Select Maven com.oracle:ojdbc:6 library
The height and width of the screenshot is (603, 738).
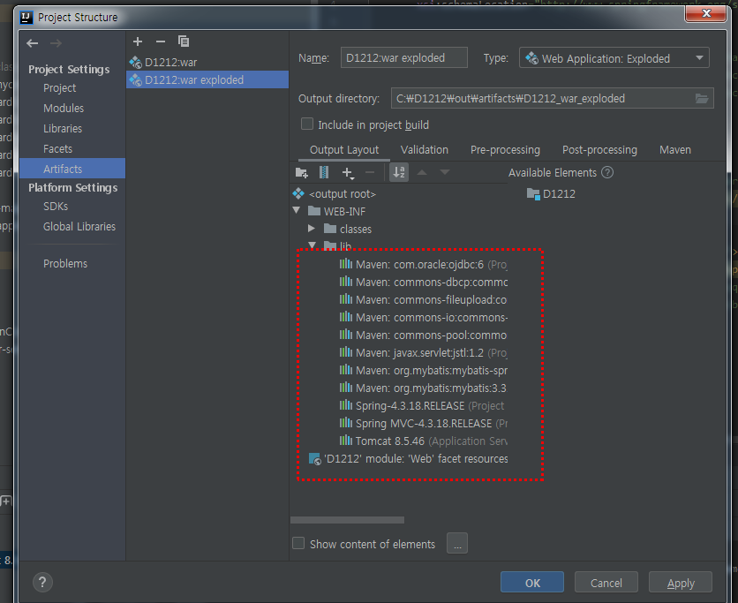pyautogui.click(x=423, y=265)
